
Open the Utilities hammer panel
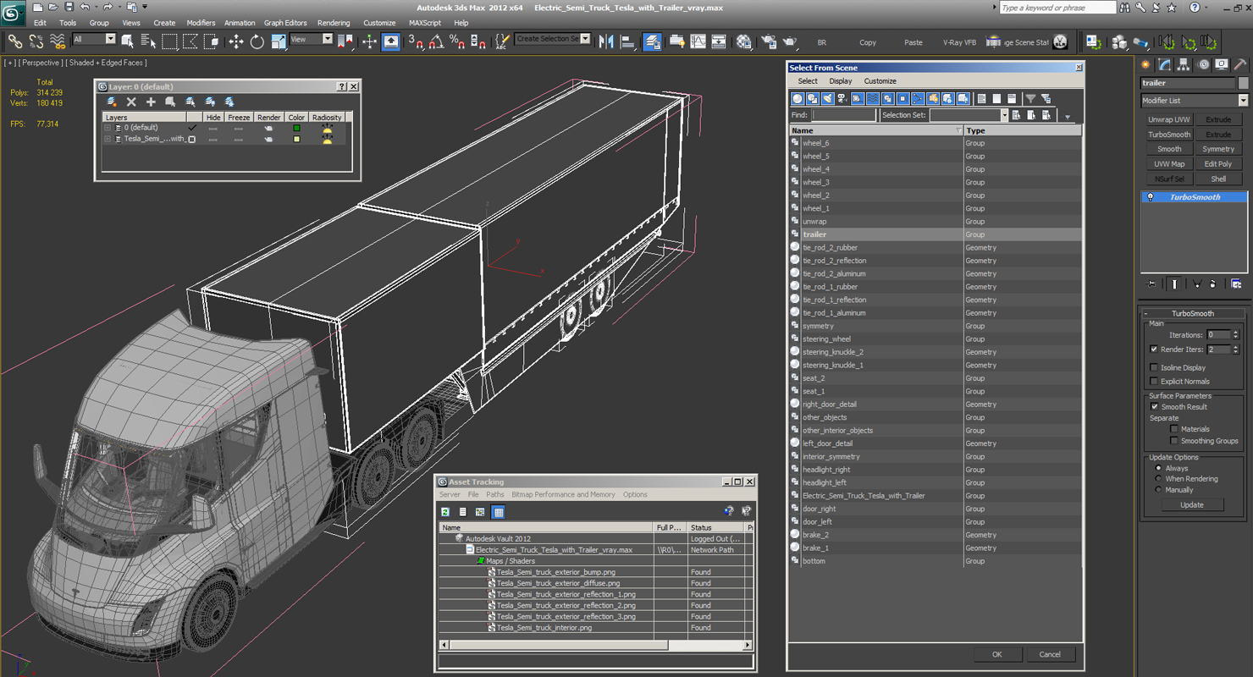(x=1239, y=64)
